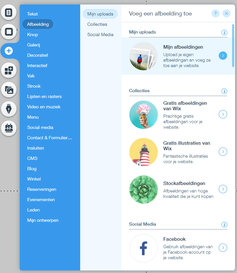Expand Mijn afbeeldingen with blue arrow
Viewport: 237px width, 273px height.
[223, 55]
